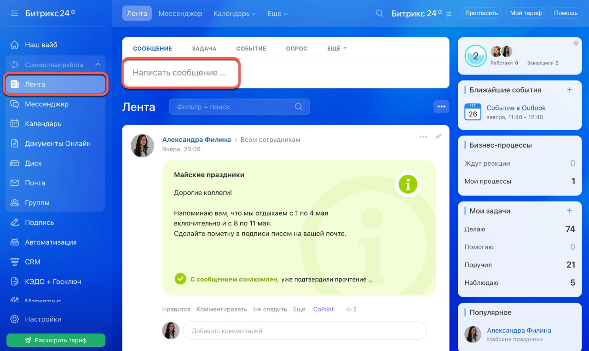Viewport: 589px width, 351px height.
Task: Click Нравится under the post
Action: point(176,309)
